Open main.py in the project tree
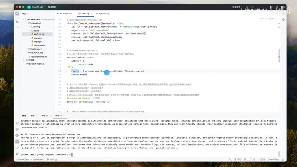This screenshot has height=167, width=297. pos(36,42)
